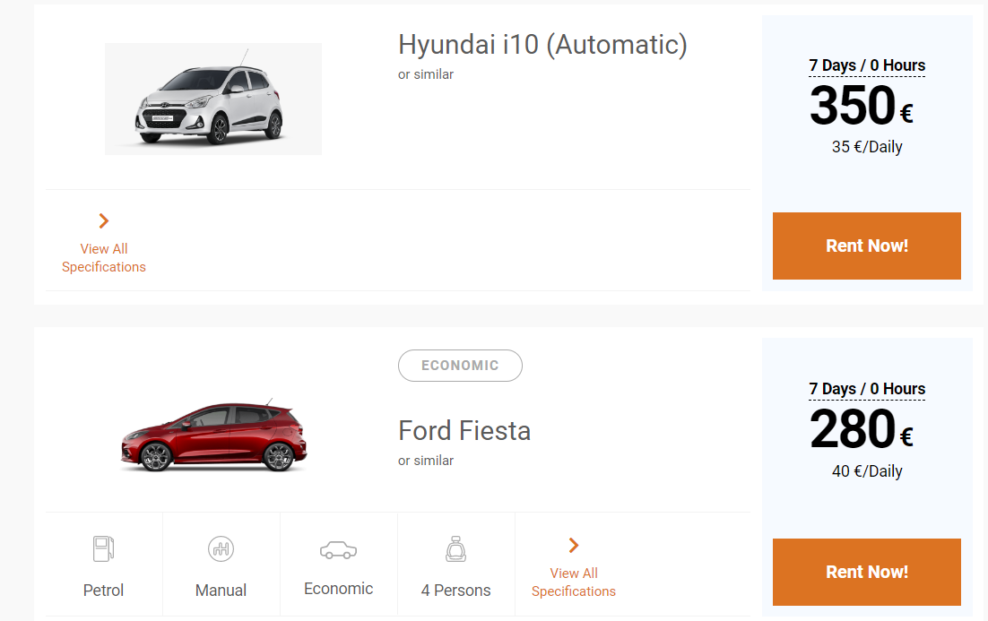The width and height of the screenshot is (988, 621).
Task: Click the 350 € total price
Action: click(x=862, y=105)
